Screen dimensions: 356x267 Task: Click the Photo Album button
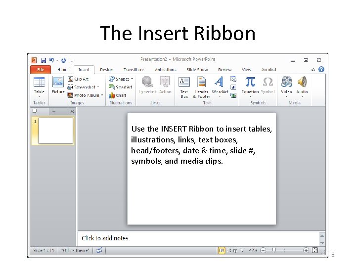point(84,95)
